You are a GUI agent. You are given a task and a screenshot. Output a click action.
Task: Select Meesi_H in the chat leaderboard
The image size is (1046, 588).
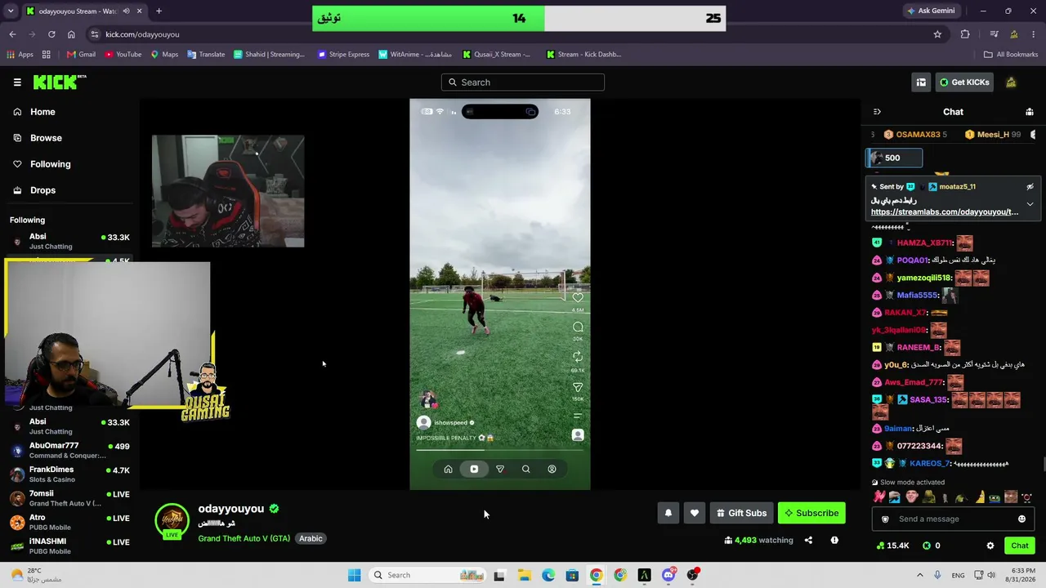click(993, 135)
